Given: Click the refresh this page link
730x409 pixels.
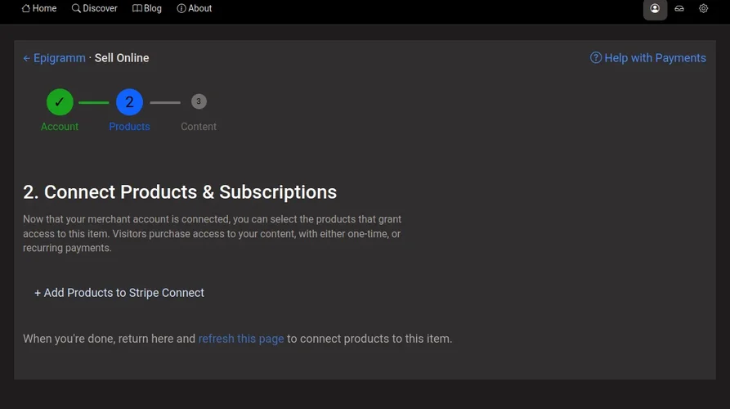Looking at the screenshot, I should (241, 339).
